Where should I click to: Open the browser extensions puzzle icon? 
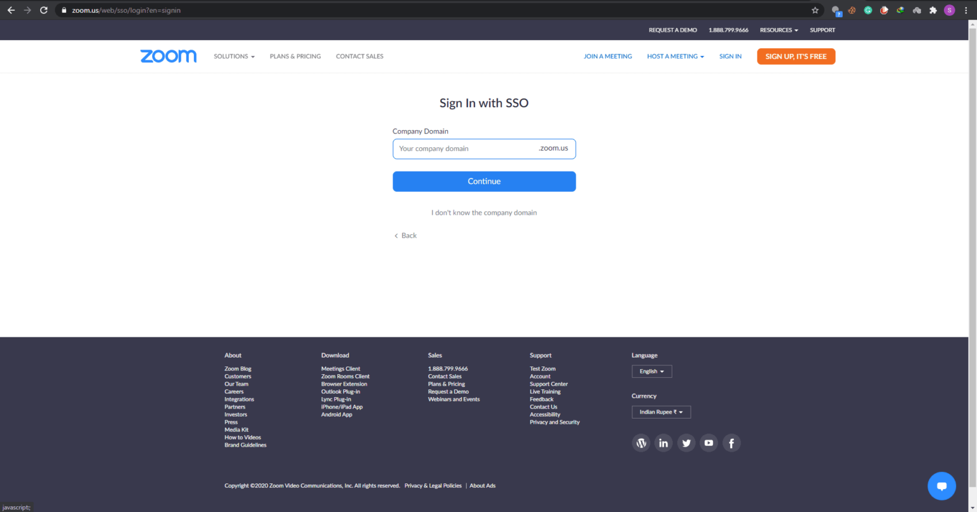[x=932, y=10]
